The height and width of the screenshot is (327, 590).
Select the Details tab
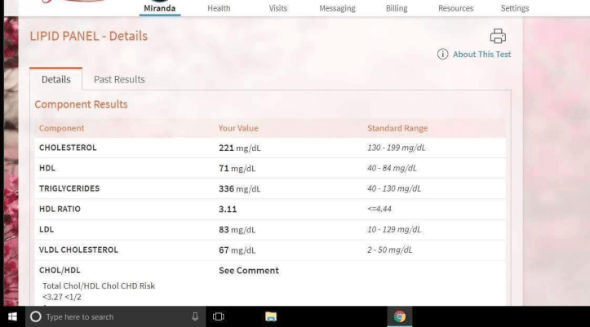pos(56,79)
